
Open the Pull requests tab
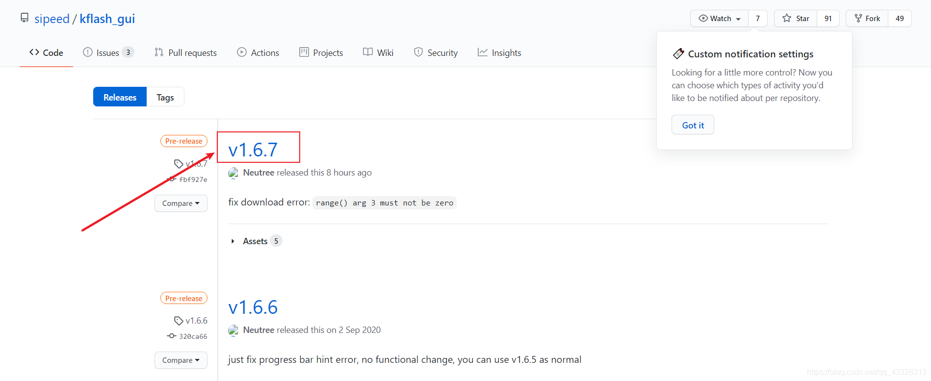185,52
